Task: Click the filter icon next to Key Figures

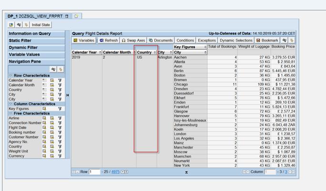Action: coord(60,109)
